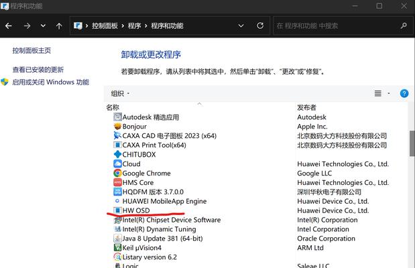Open help with the blue question icon

(x=404, y=93)
